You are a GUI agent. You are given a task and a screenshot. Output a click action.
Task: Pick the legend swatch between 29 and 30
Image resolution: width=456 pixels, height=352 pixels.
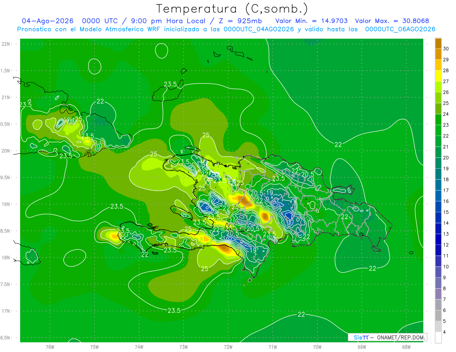[438, 54]
